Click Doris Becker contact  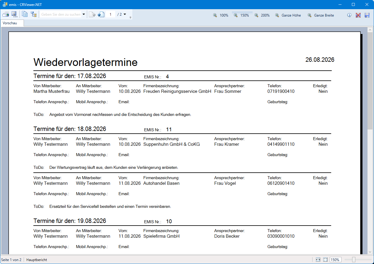pos(227,236)
